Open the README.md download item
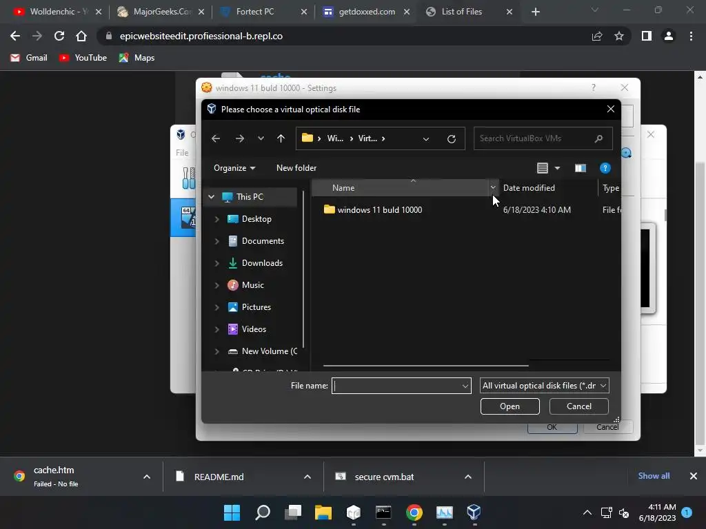The height and width of the screenshot is (529, 706). (x=219, y=477)
